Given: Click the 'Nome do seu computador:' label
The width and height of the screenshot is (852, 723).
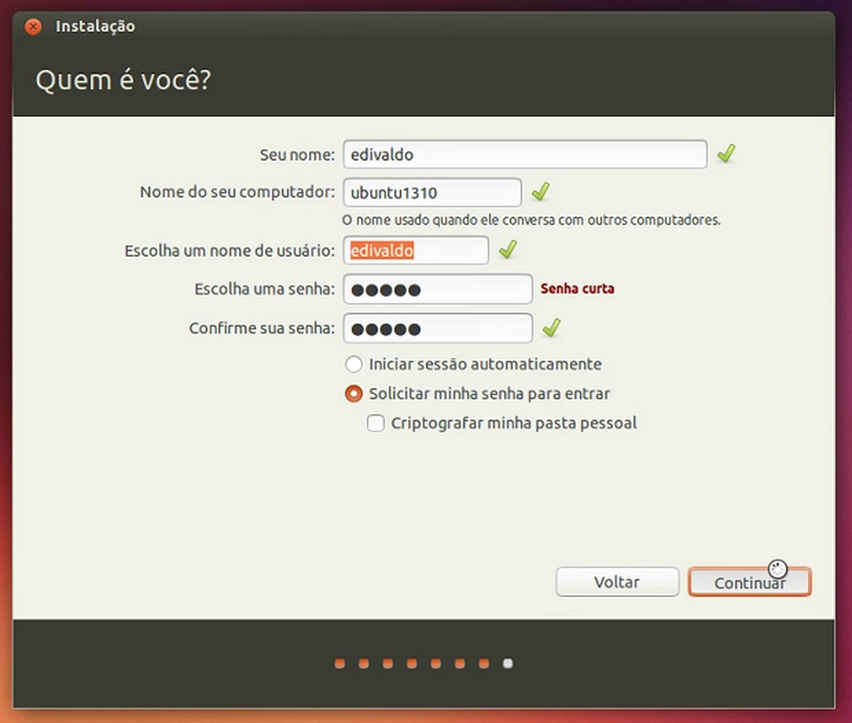Looking at the screenshot, I should pos(237,192).
